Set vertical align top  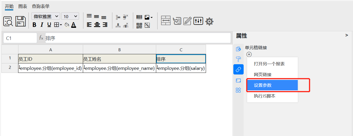click(89, 16)
